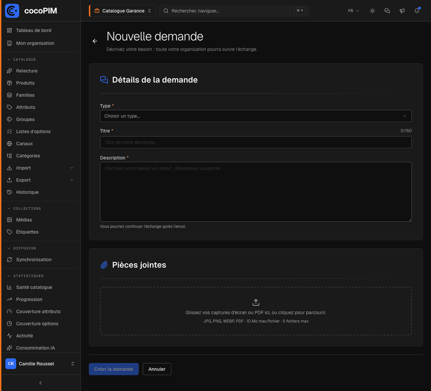
Task: Click the Familles layers icon
Action: [9, 95]
